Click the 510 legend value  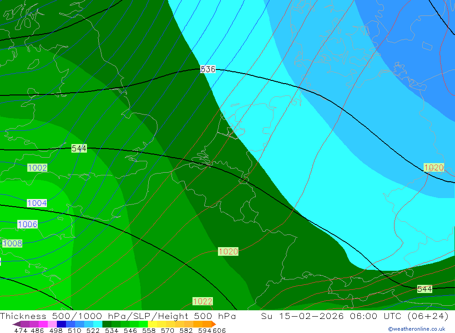pos(74,330)
